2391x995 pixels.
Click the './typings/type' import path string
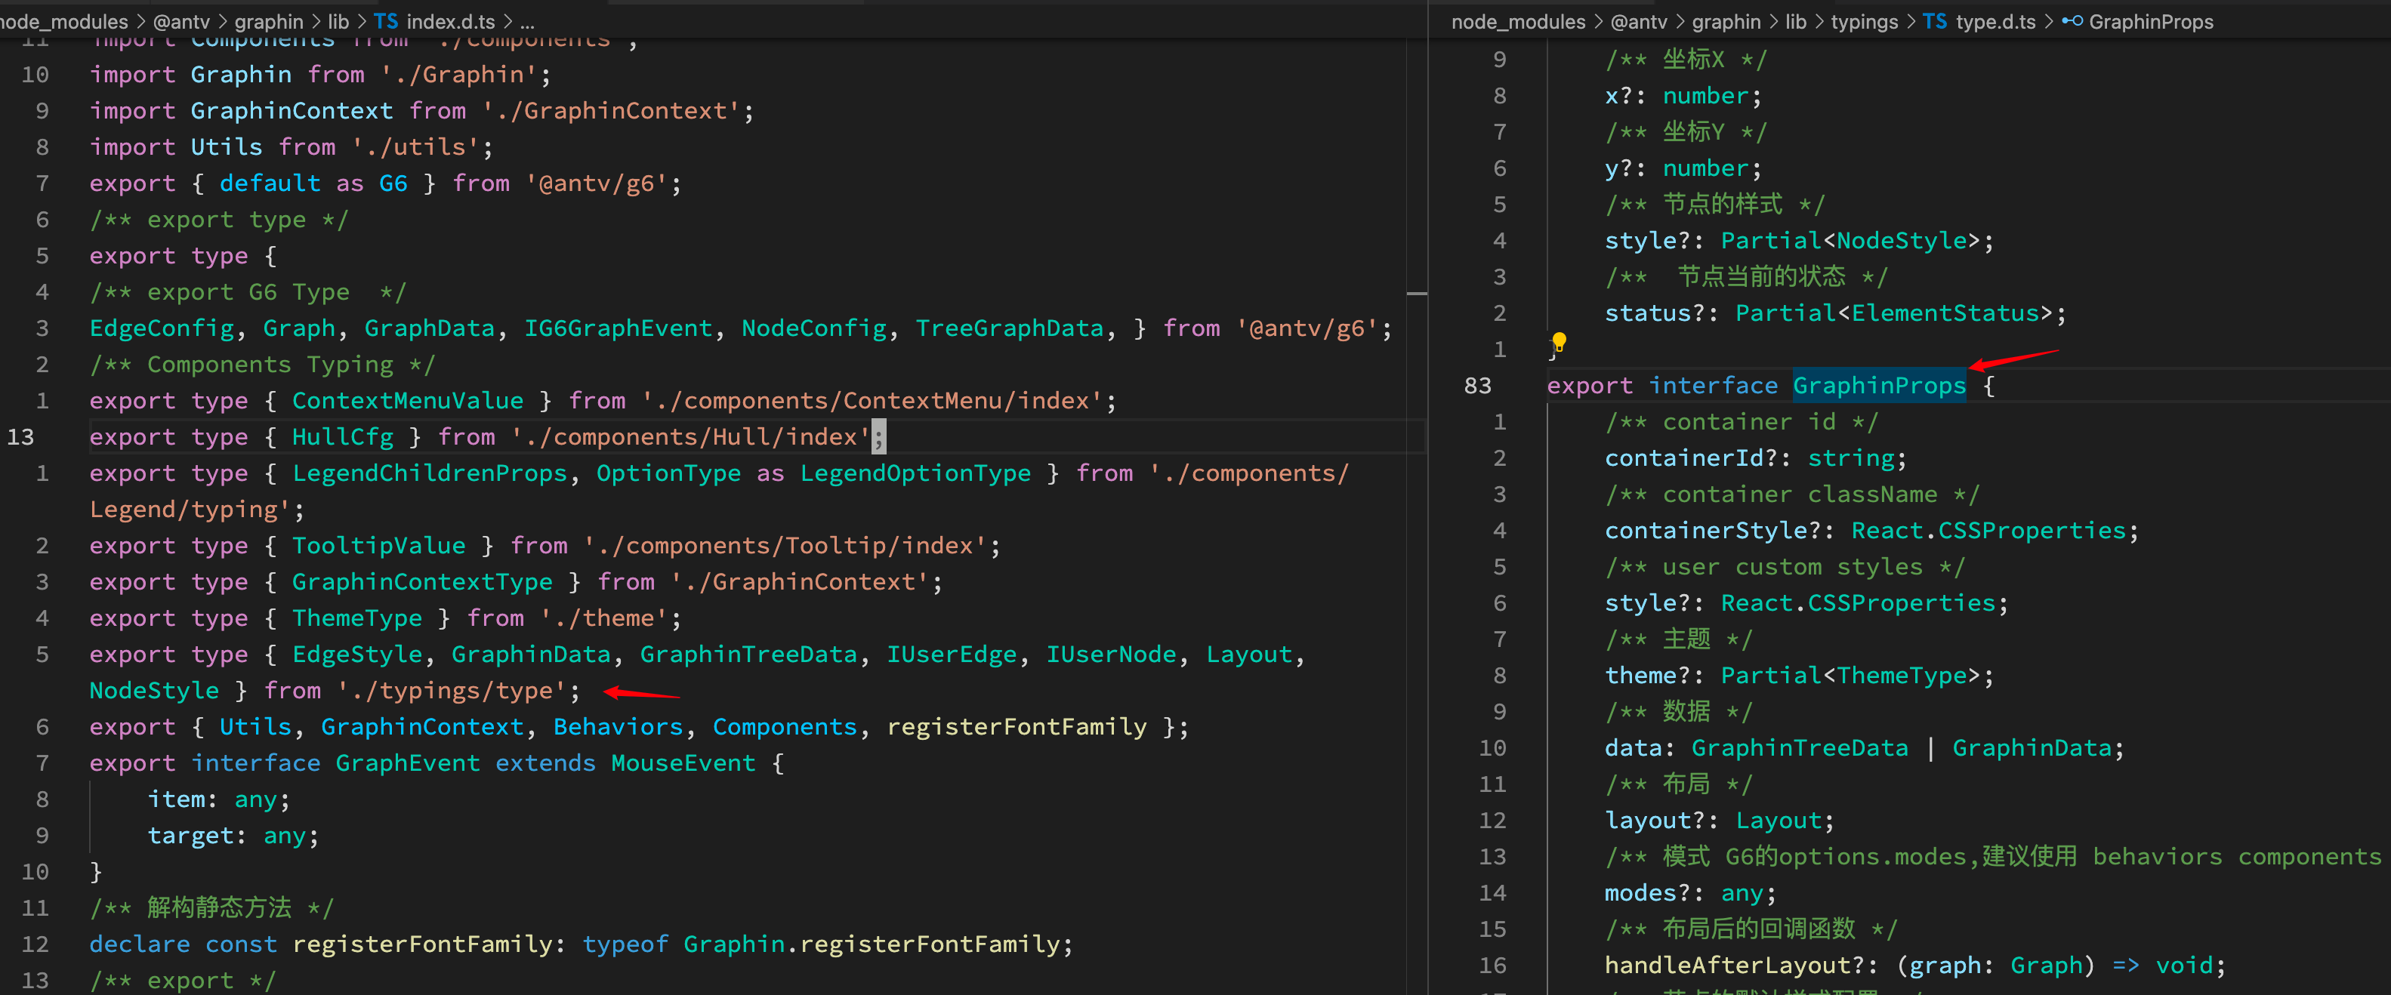[x=452, y=691]
